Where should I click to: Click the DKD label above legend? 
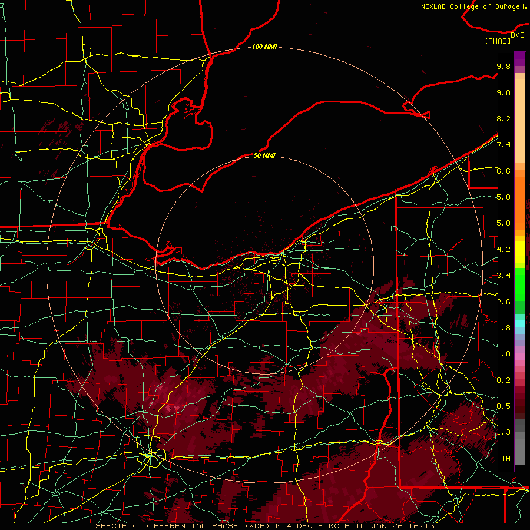pyautogui.click(x=518, y=35)
